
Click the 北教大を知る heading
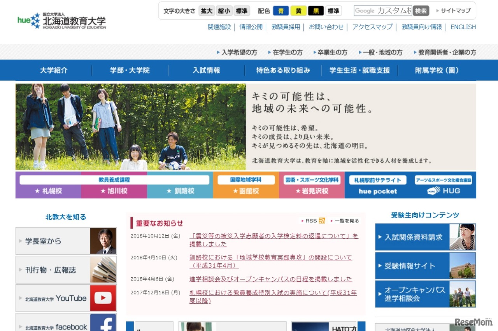(66, 217)
